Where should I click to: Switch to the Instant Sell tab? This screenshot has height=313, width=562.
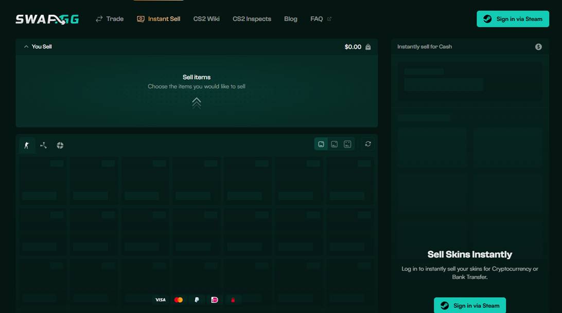(158, 19)
